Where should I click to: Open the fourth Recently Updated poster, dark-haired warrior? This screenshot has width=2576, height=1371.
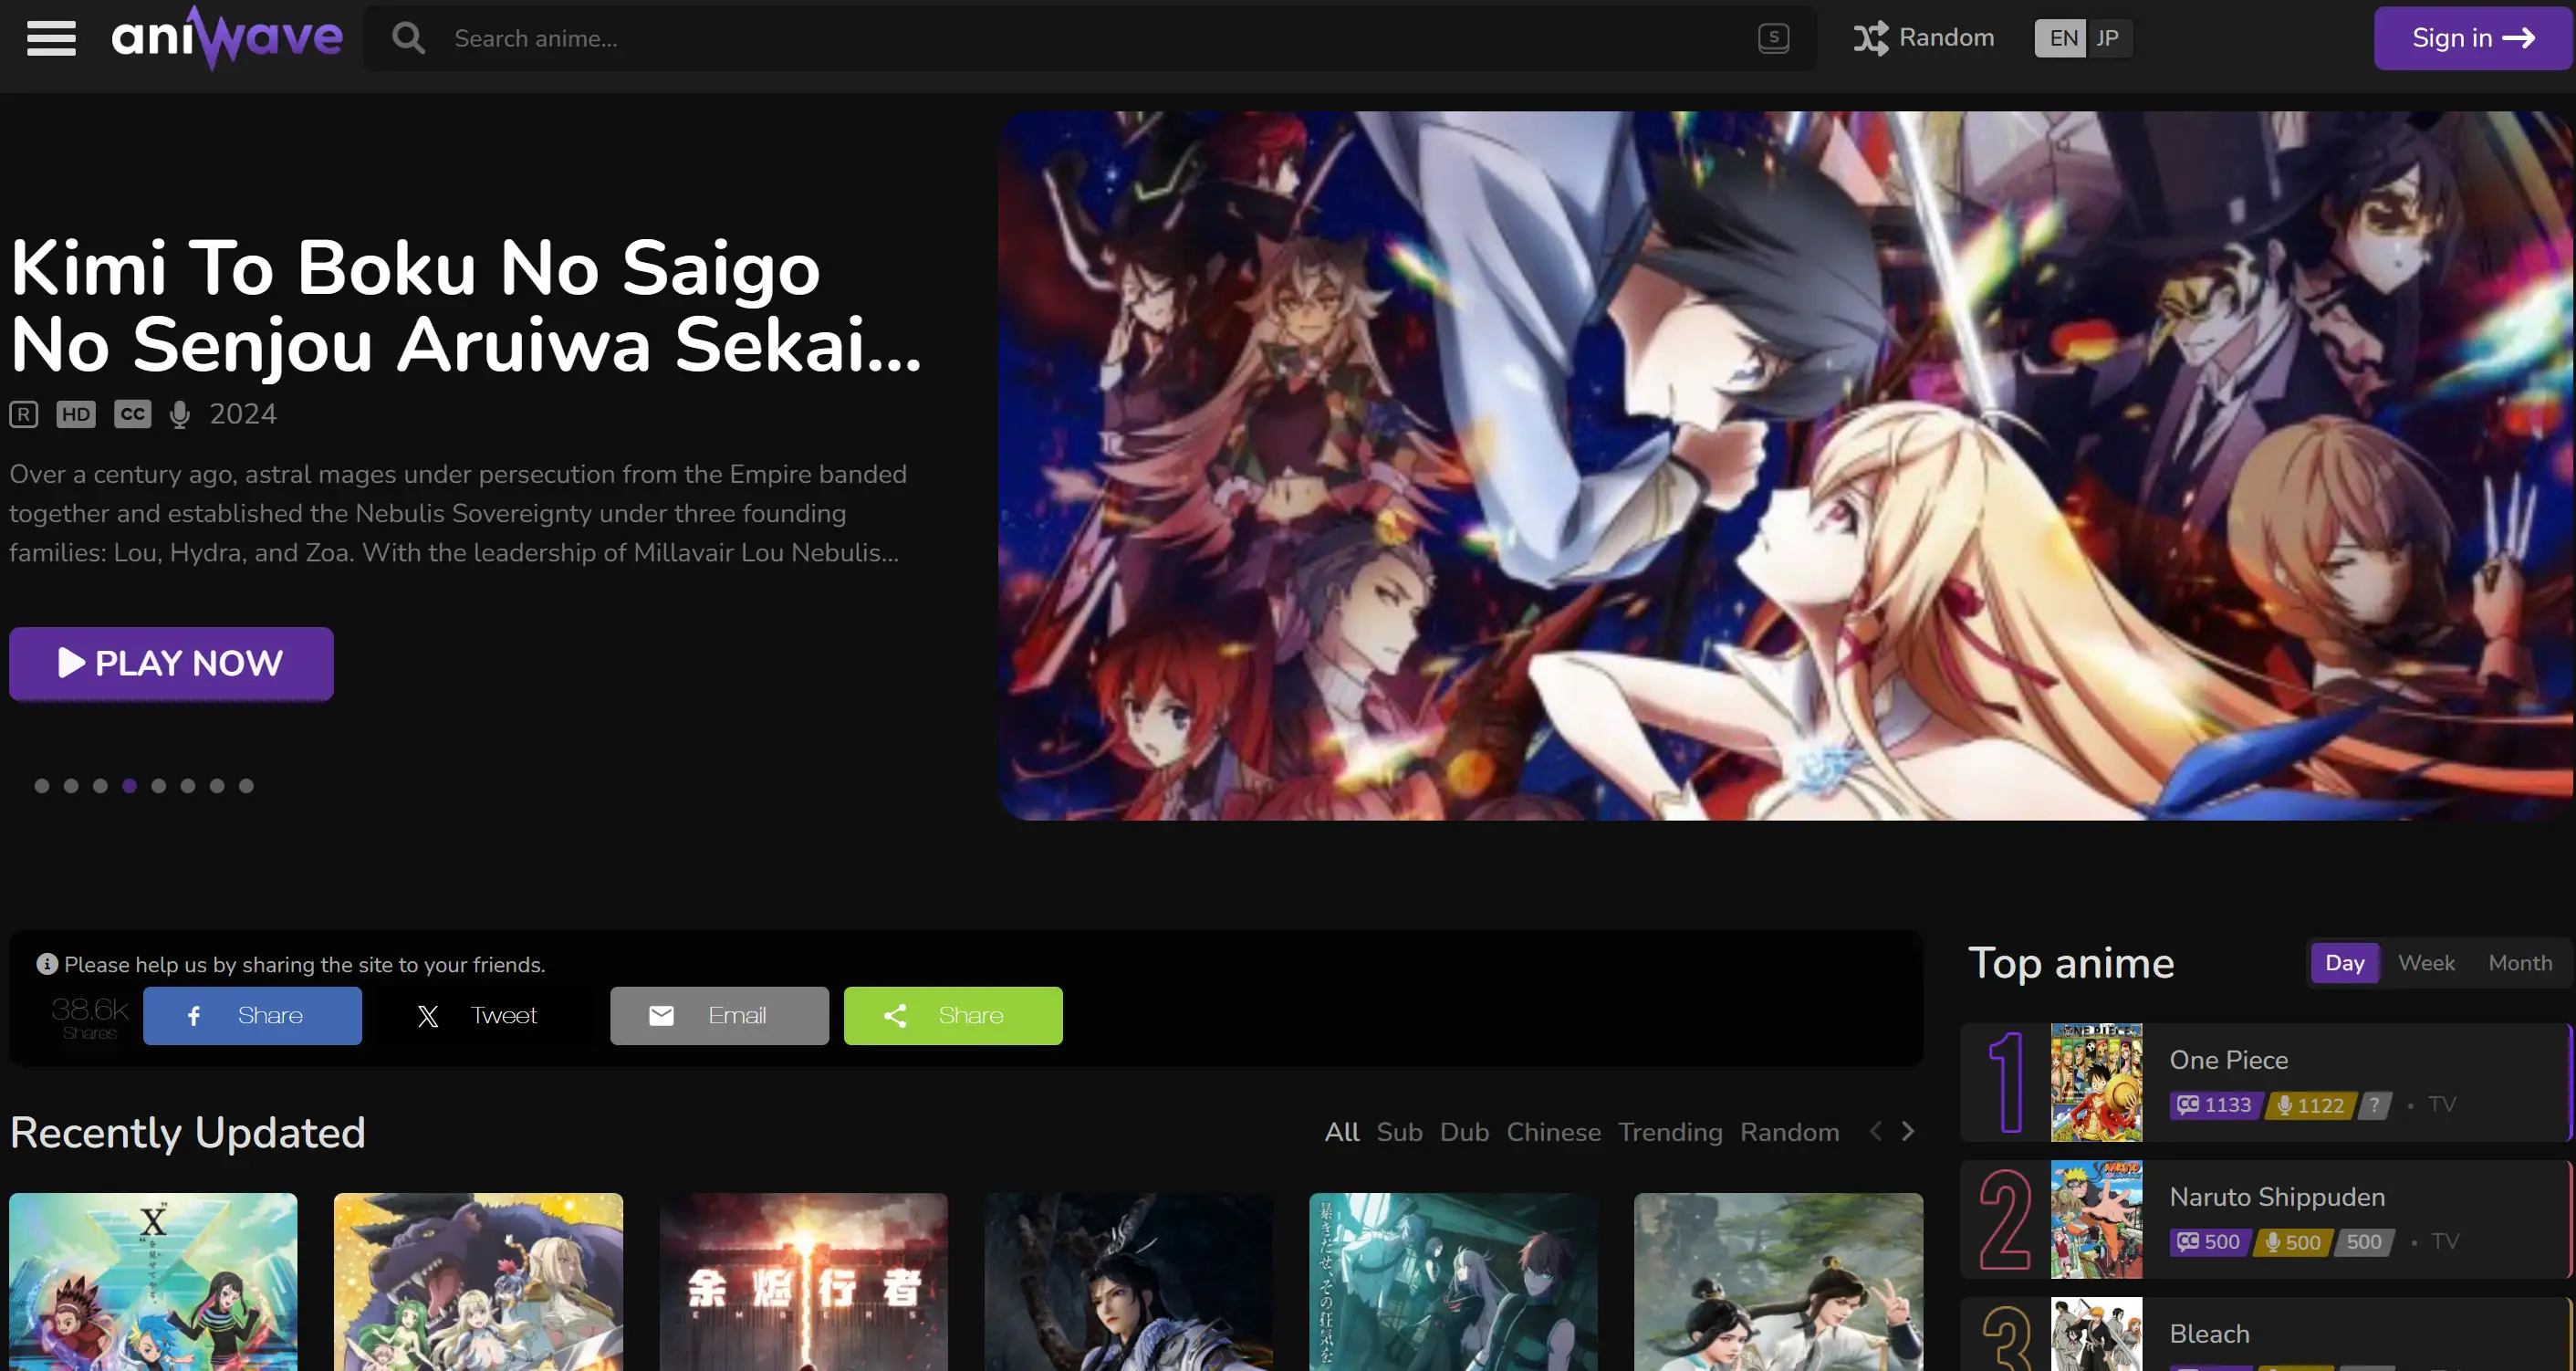(x=1128, y=1282)
